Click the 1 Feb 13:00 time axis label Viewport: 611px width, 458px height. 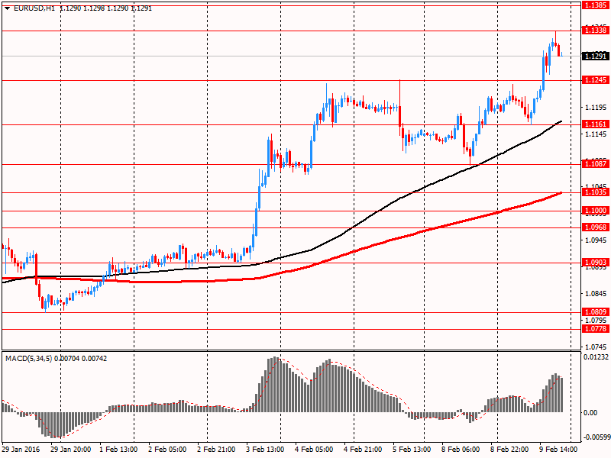(118, 449)
